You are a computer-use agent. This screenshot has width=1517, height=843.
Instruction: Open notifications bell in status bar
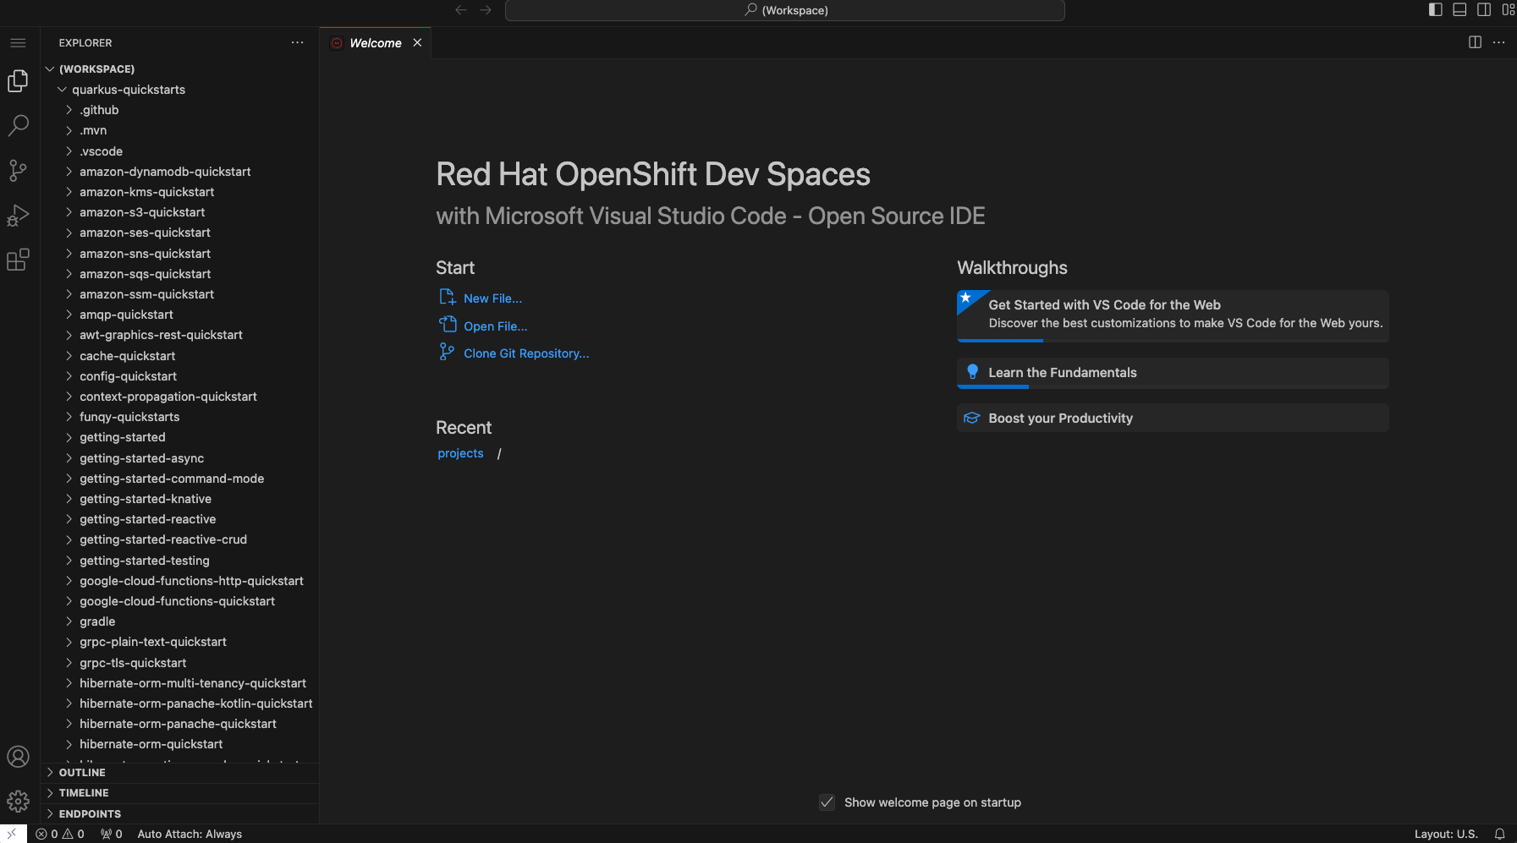click(x=1499, y=834)
